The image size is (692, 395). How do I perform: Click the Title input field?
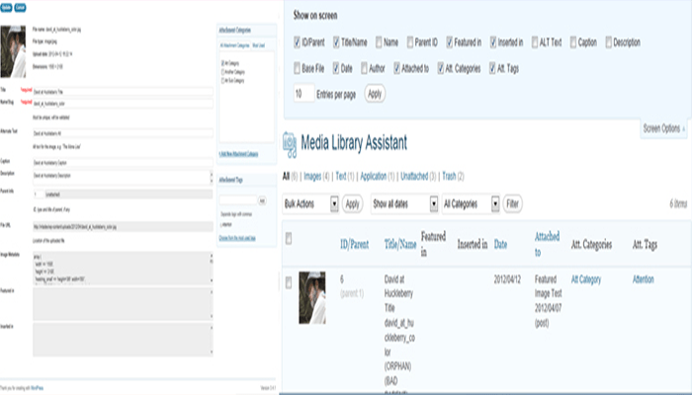[x=123, y=92]
